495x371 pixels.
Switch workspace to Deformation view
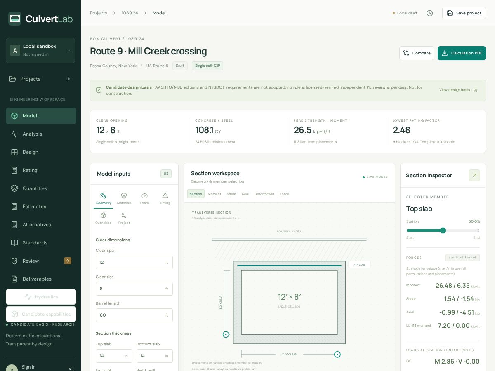(264, 194)
